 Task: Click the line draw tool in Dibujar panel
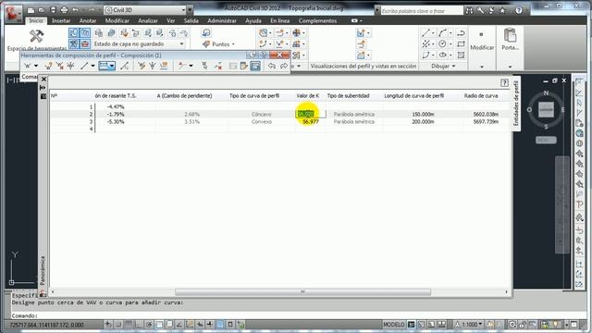[425, 33]
